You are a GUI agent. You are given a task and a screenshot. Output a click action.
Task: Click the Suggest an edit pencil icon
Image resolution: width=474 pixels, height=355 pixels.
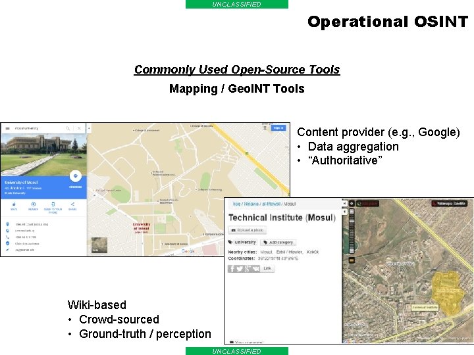7,250
